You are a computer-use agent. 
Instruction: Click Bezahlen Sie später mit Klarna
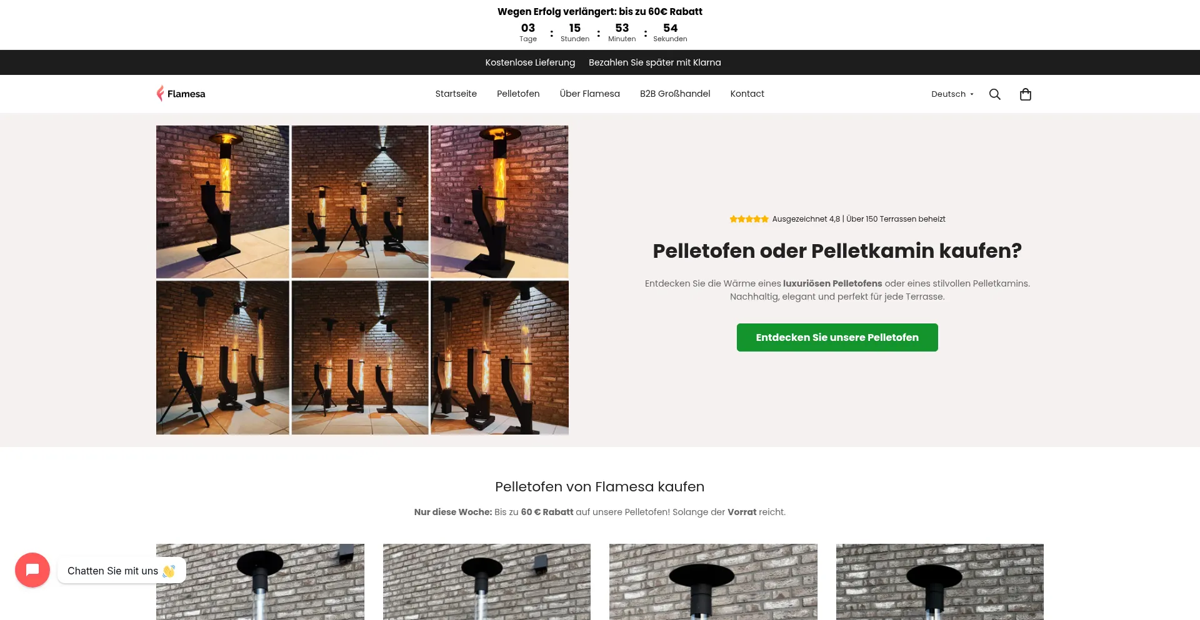coord(654,62)
